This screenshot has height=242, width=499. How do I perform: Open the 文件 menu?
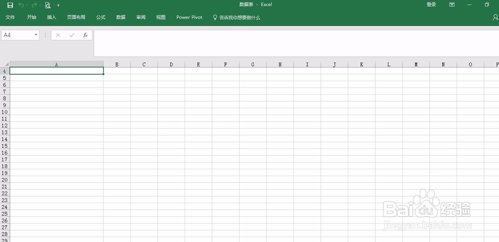pos(10,17)
